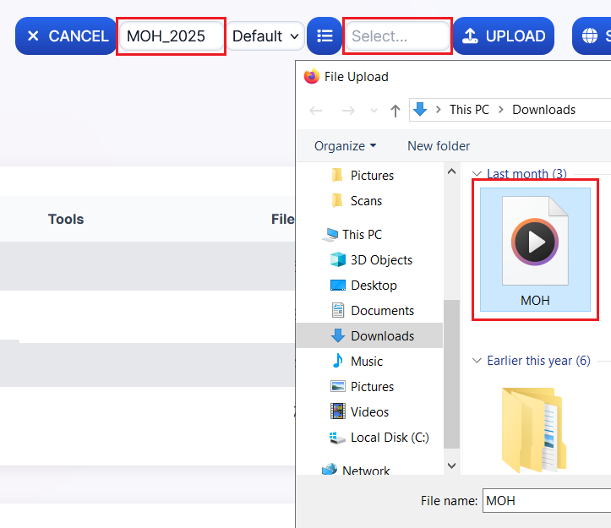Expand the Organize dropdown menu
The width and height of the screenshot is (611, 528).
point(345,146)
